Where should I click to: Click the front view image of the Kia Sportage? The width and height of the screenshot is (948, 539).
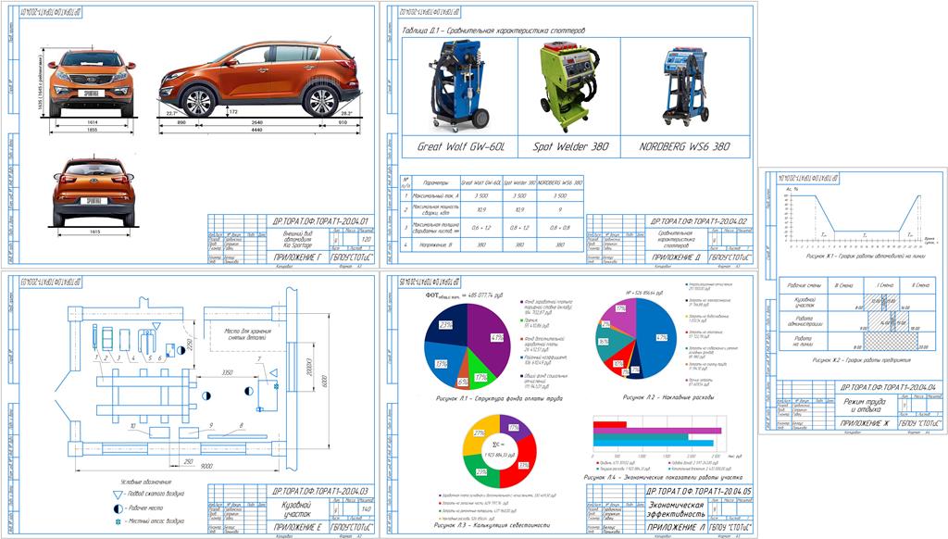[92, 82]
